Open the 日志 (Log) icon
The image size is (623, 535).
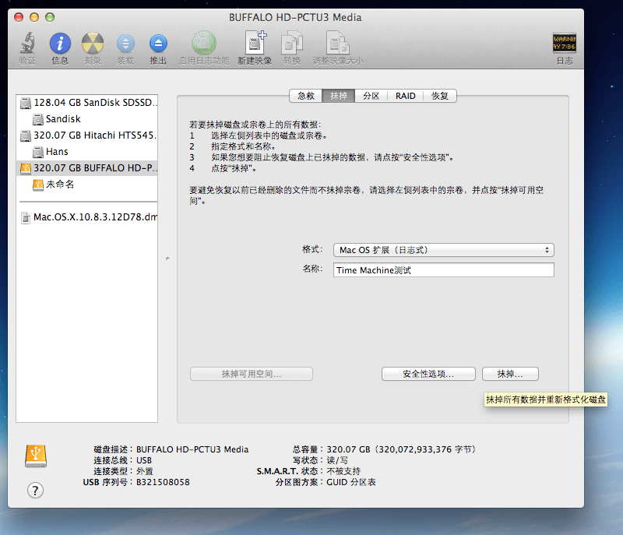[564, 43]
